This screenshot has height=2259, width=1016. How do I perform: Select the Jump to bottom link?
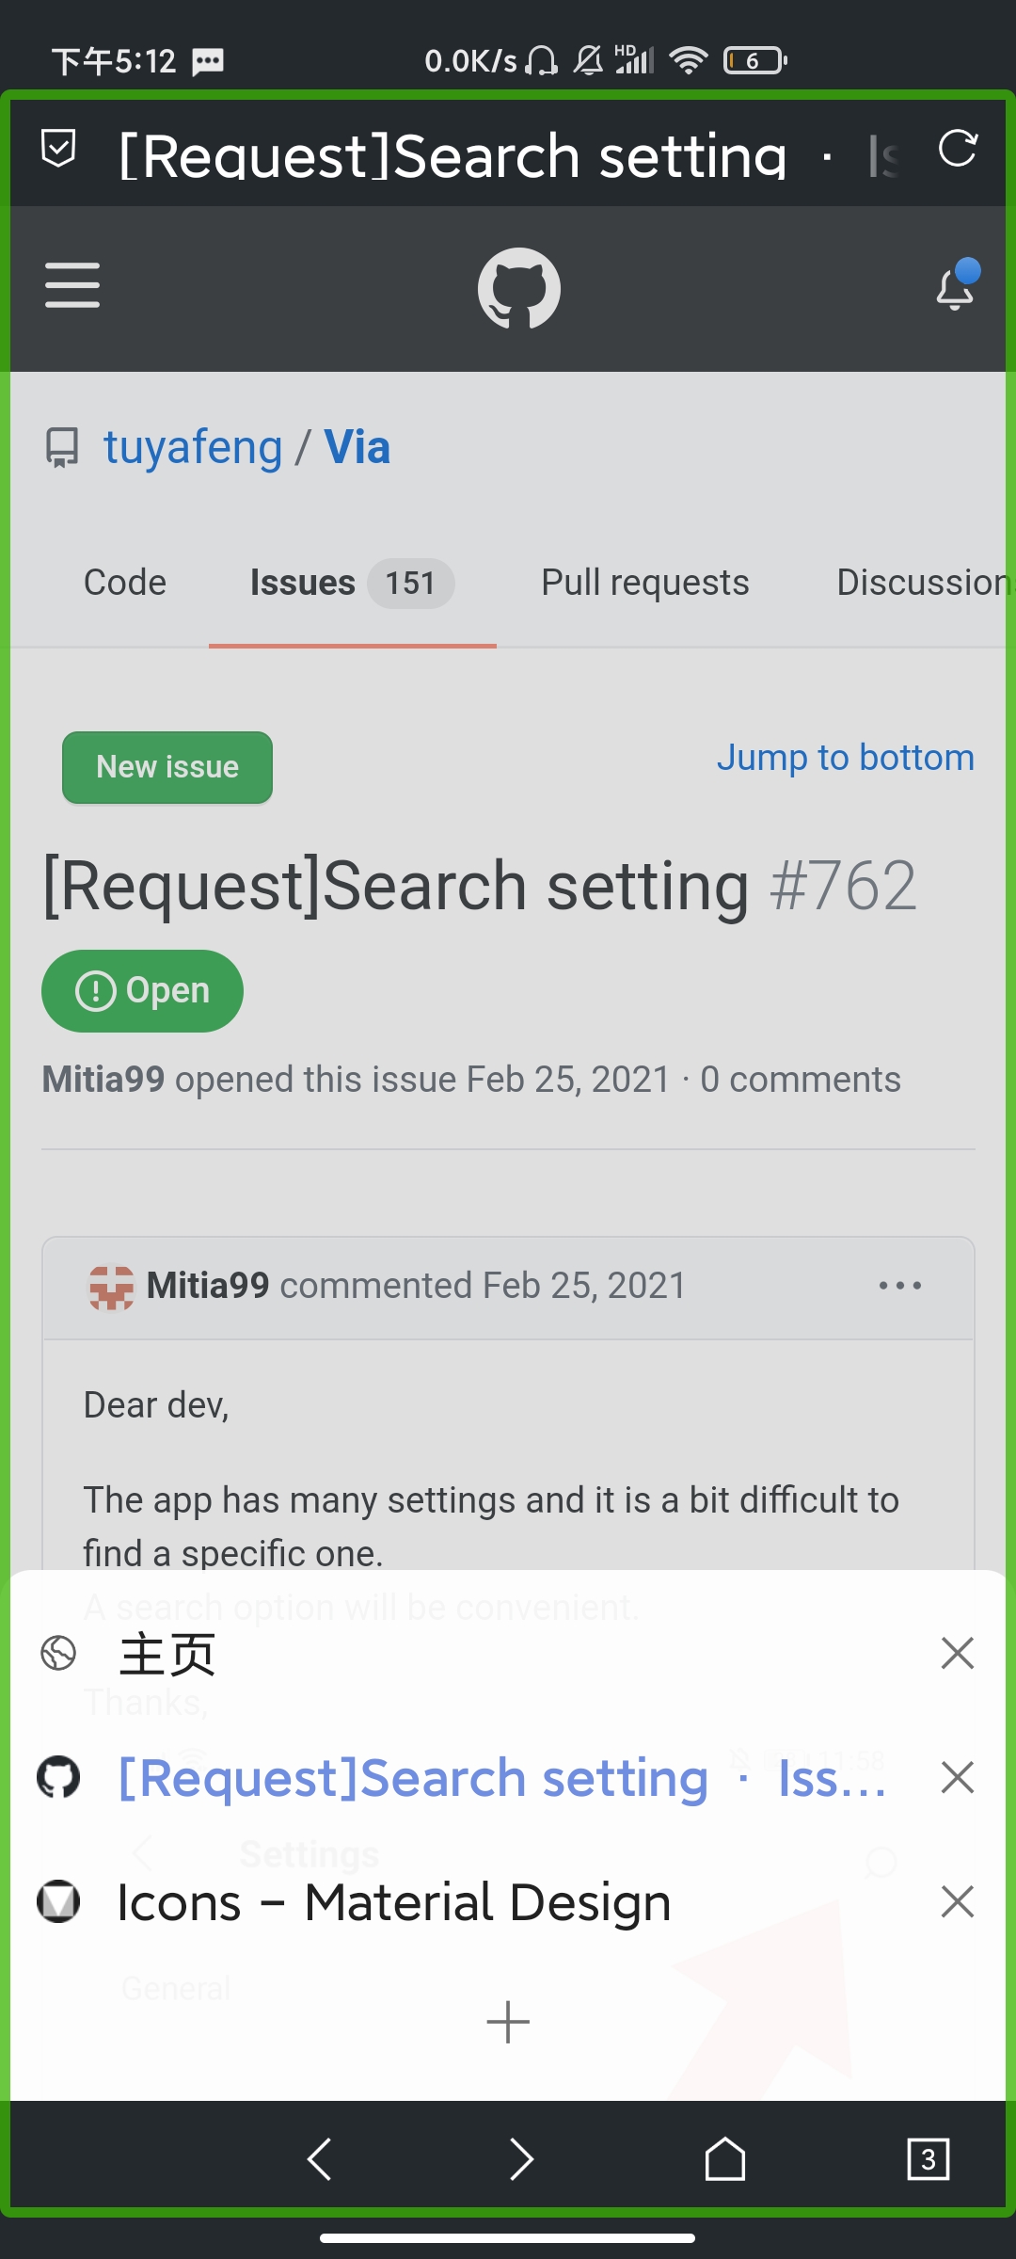click(x=845, y=758)
